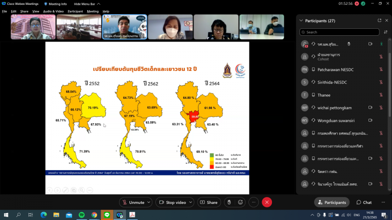The width and height of the screenshot is (392, 220).
Task: Open the View menu
Action: pos(36,11)
